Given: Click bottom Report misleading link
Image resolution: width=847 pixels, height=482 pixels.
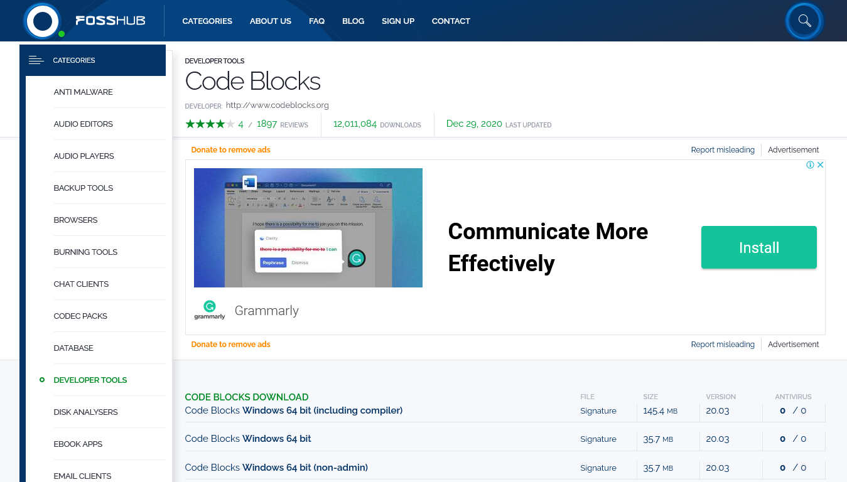Looking at the screenshot, I should pyautogui.click(x=723, y=344).
